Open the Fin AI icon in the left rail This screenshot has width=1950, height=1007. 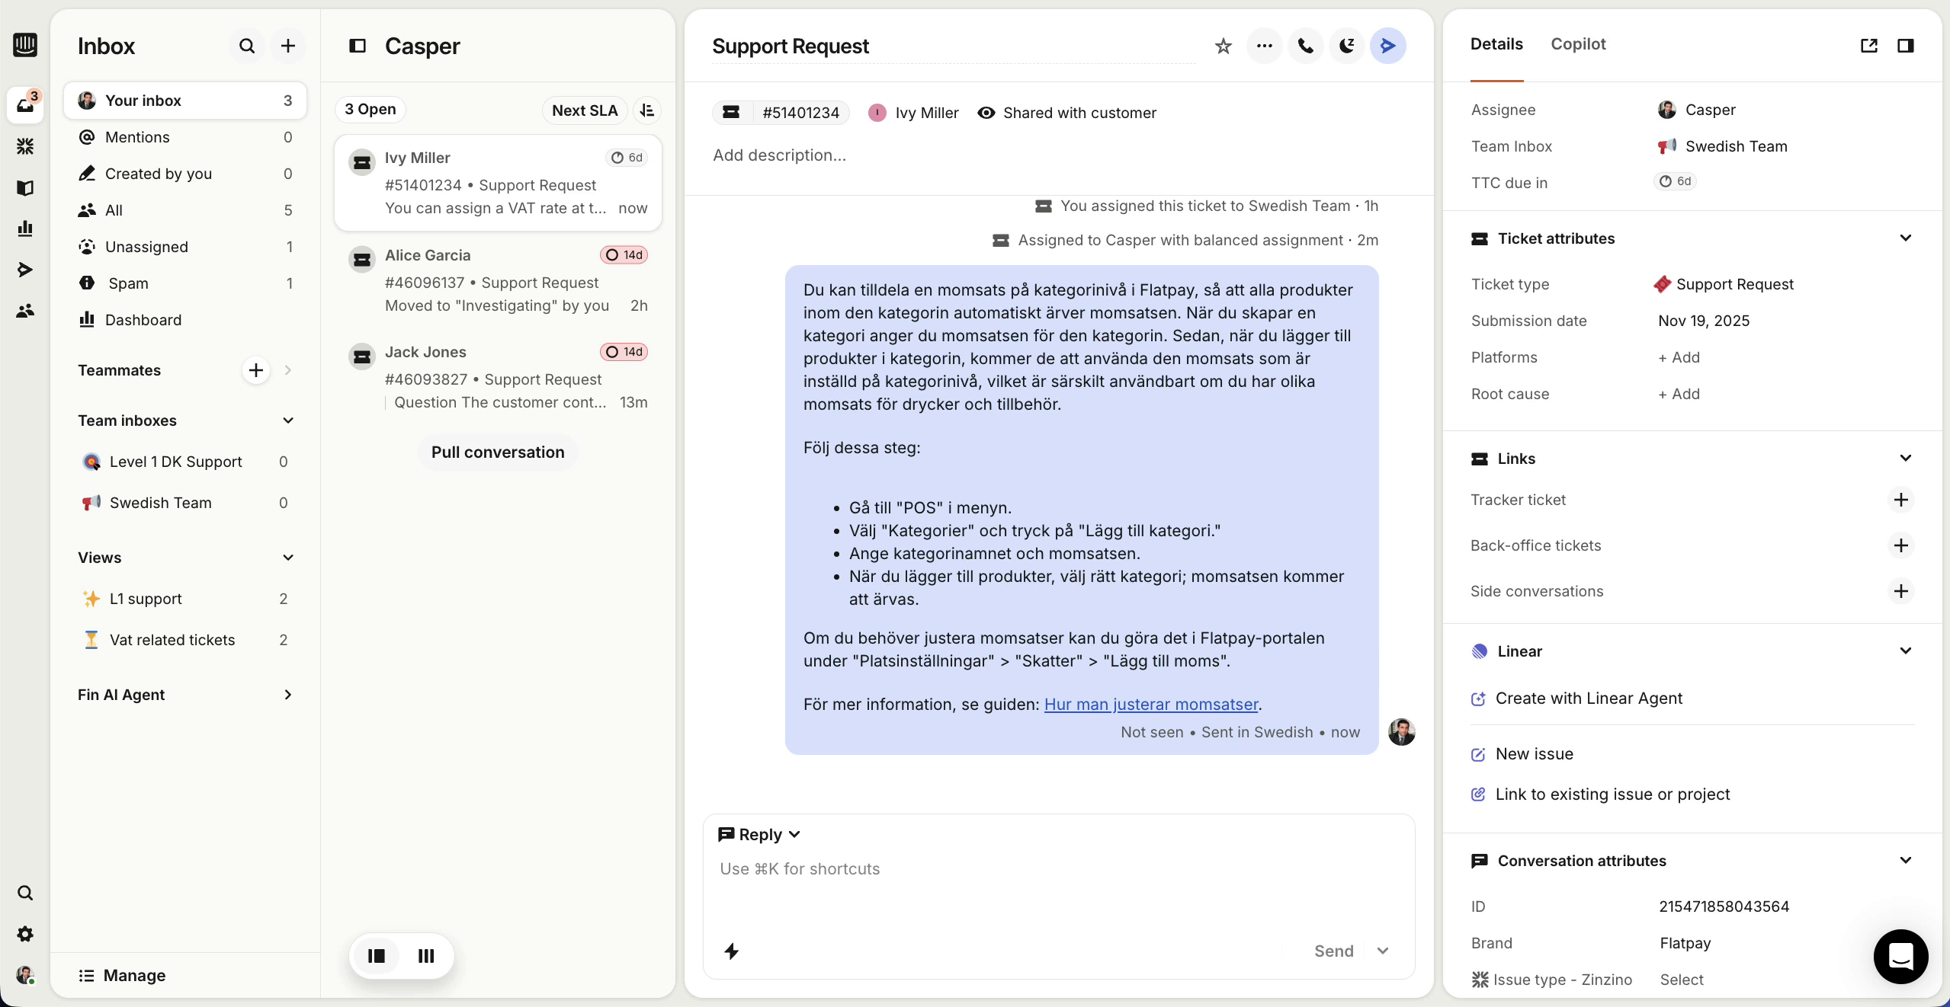(25, 145)
